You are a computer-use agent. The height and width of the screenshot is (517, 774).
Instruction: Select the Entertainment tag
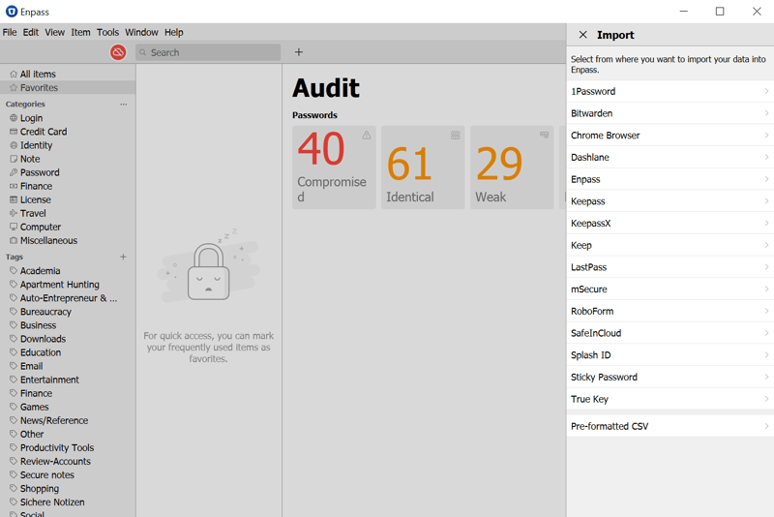point(49,380)
